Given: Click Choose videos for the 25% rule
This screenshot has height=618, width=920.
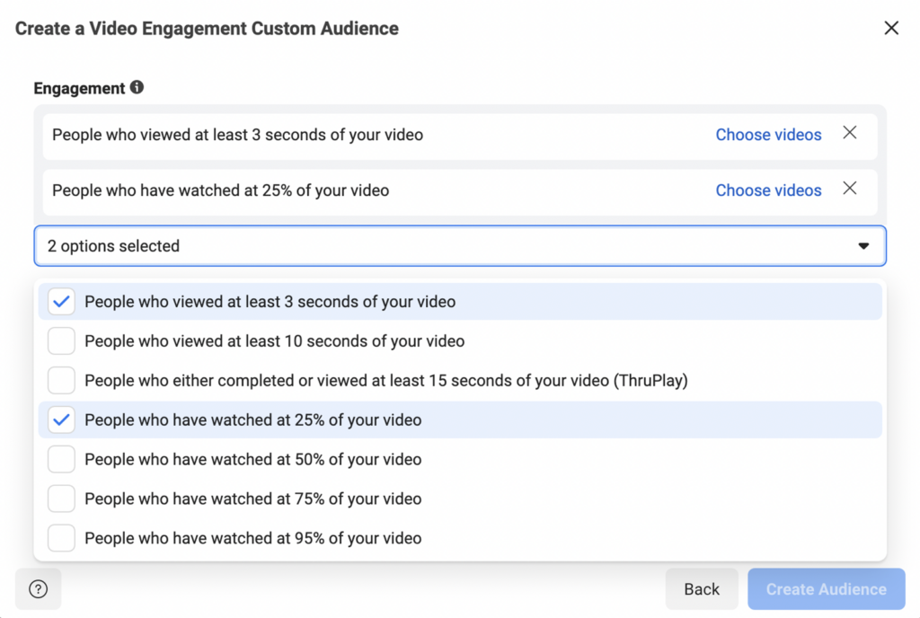Looking at the screenshot, I should point(768,190).
